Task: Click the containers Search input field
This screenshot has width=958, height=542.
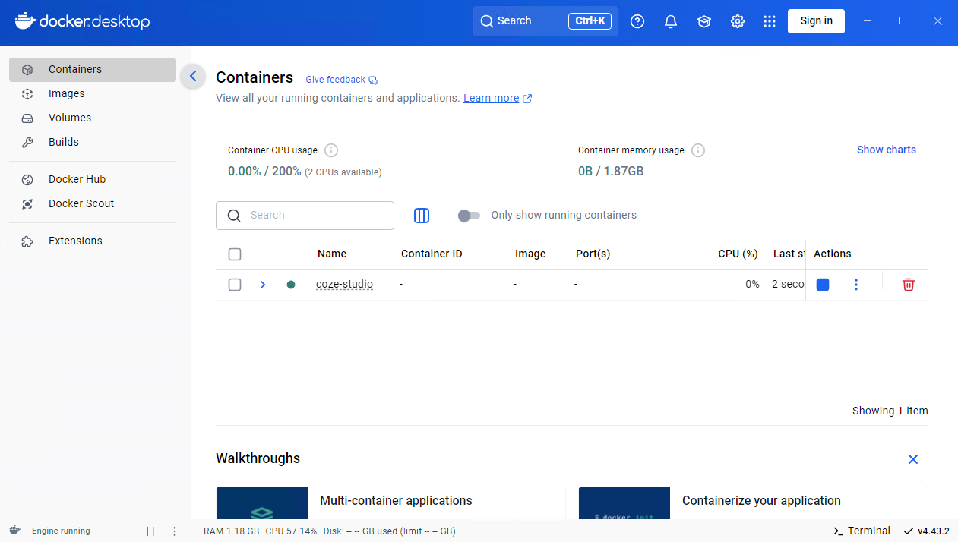Action: 305,216
